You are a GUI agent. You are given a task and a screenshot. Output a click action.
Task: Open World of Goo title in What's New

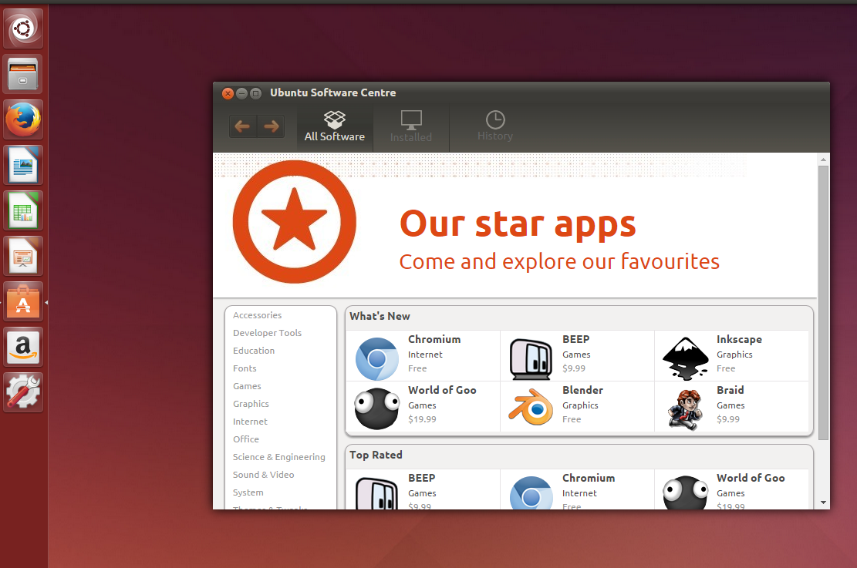coord(442,390)
